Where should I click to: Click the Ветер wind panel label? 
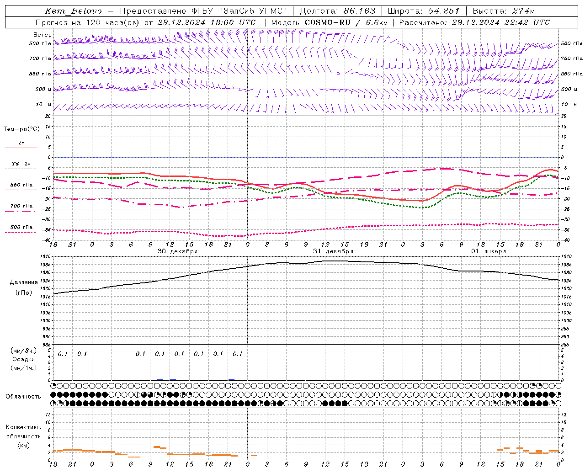tap(43, 35)
